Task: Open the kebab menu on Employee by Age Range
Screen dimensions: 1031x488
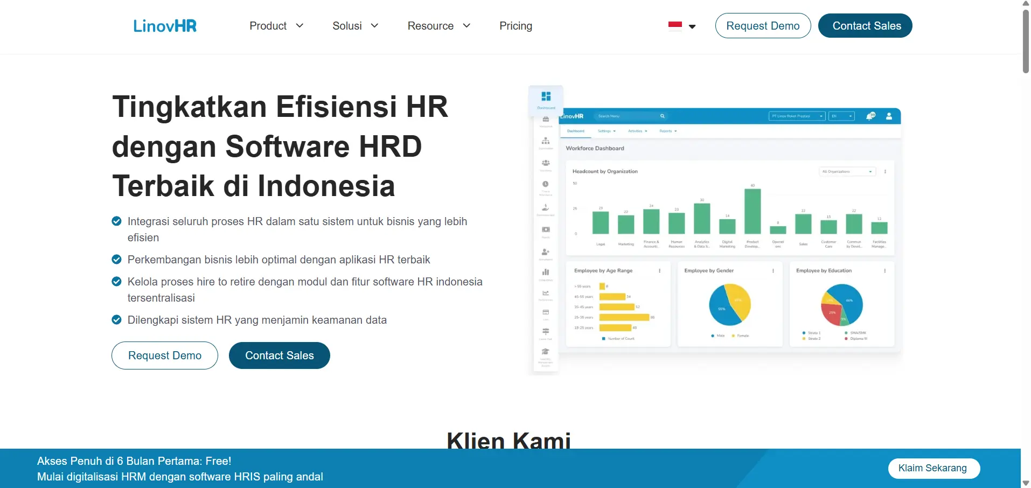Action: click(659, 271)
